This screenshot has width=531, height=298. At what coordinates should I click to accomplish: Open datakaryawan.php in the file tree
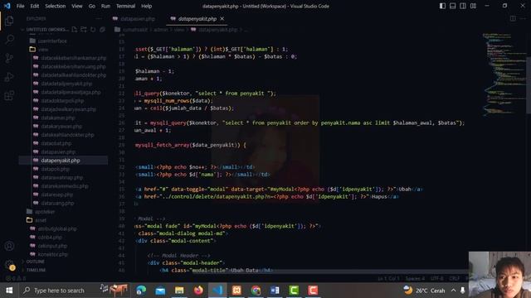click(61, 127)
